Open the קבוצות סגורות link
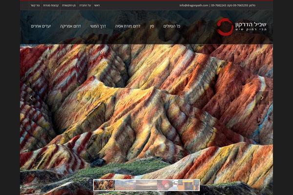 click(x=51, y=5)
